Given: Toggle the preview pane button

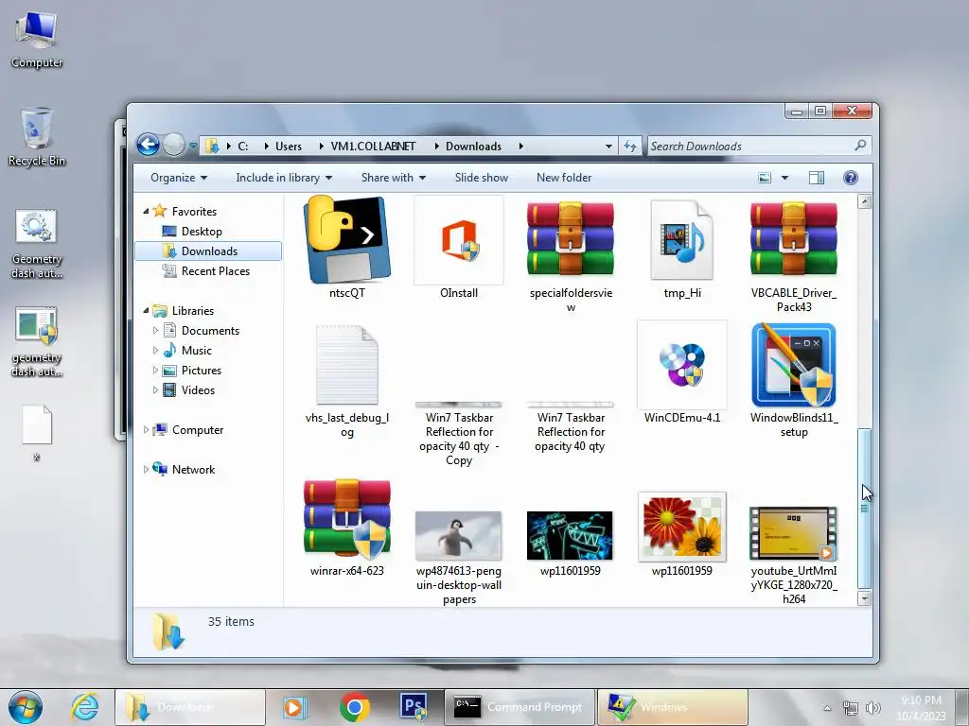Looking at the screenshot, I should click(x=817, y=178).
